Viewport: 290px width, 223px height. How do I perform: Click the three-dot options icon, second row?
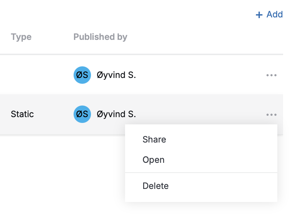[x=272, y=114]
